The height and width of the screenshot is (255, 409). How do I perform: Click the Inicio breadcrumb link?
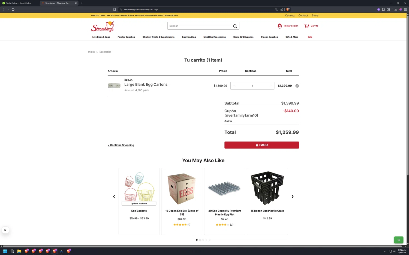click(91, 52)
